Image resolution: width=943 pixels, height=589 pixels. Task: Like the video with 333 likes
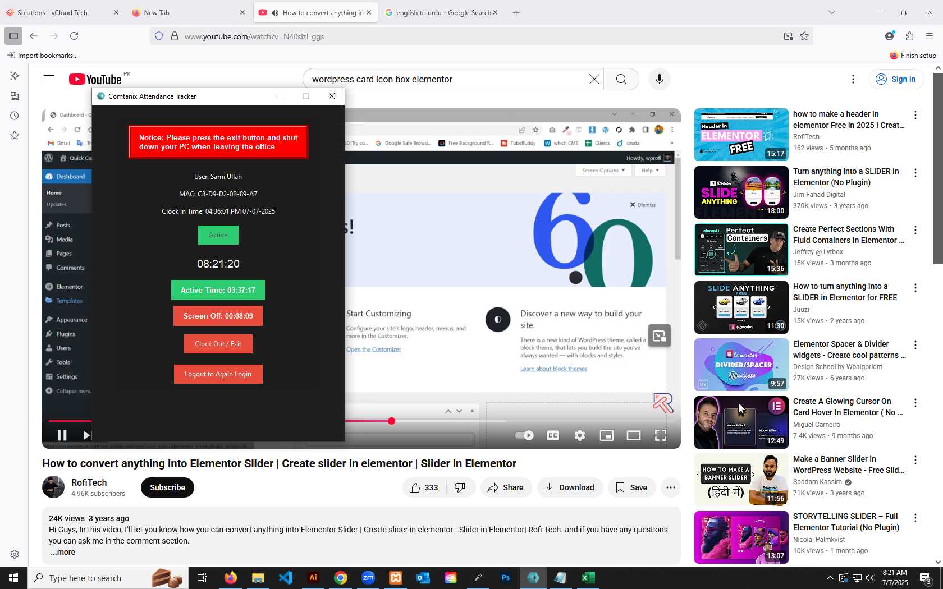[x=424, y=487]
